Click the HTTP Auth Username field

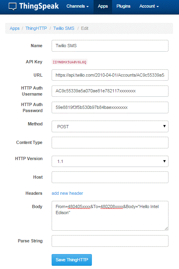(110, 91)
